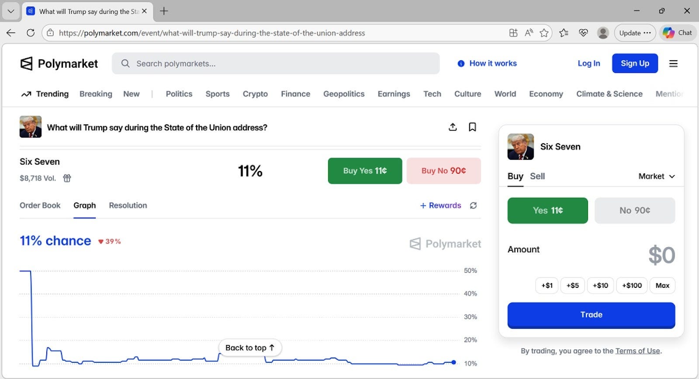Click the Buy No 90¢ button

pos(444,171)
